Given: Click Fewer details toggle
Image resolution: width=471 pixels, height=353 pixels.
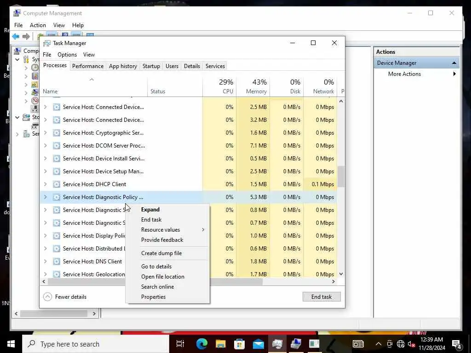Looking at the screenshot, I should pos(65,297).
